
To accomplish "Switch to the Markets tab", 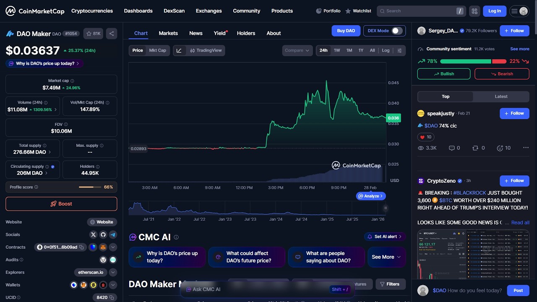I will pyautogui.click(x=168, y=33).
